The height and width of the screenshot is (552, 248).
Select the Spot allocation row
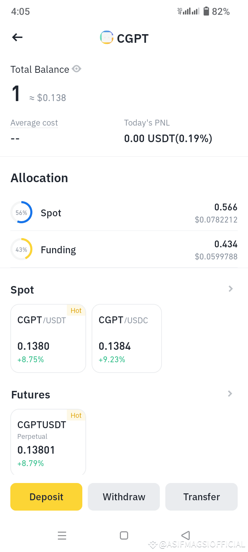[124, 213]
